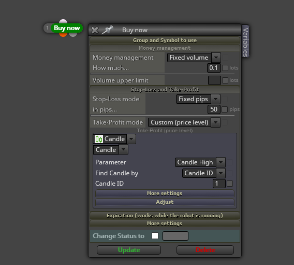Open the Money management Fixed volume dropdown

[194, 58]
